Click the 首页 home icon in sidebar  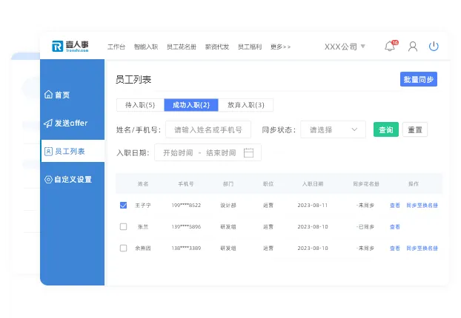[48, 95]
